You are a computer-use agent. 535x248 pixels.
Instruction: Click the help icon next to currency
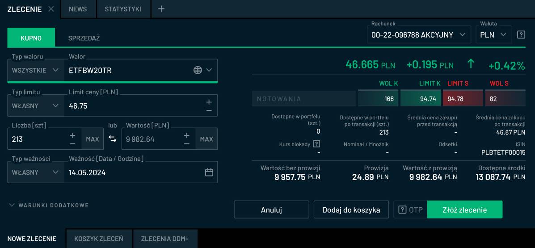521,35
